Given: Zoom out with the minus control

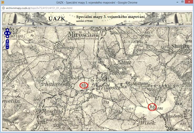Looking at the screenshot, I should [7, 47].
